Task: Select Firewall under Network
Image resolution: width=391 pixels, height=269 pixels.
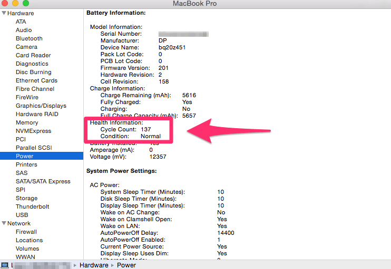Action: pos(26,232)
